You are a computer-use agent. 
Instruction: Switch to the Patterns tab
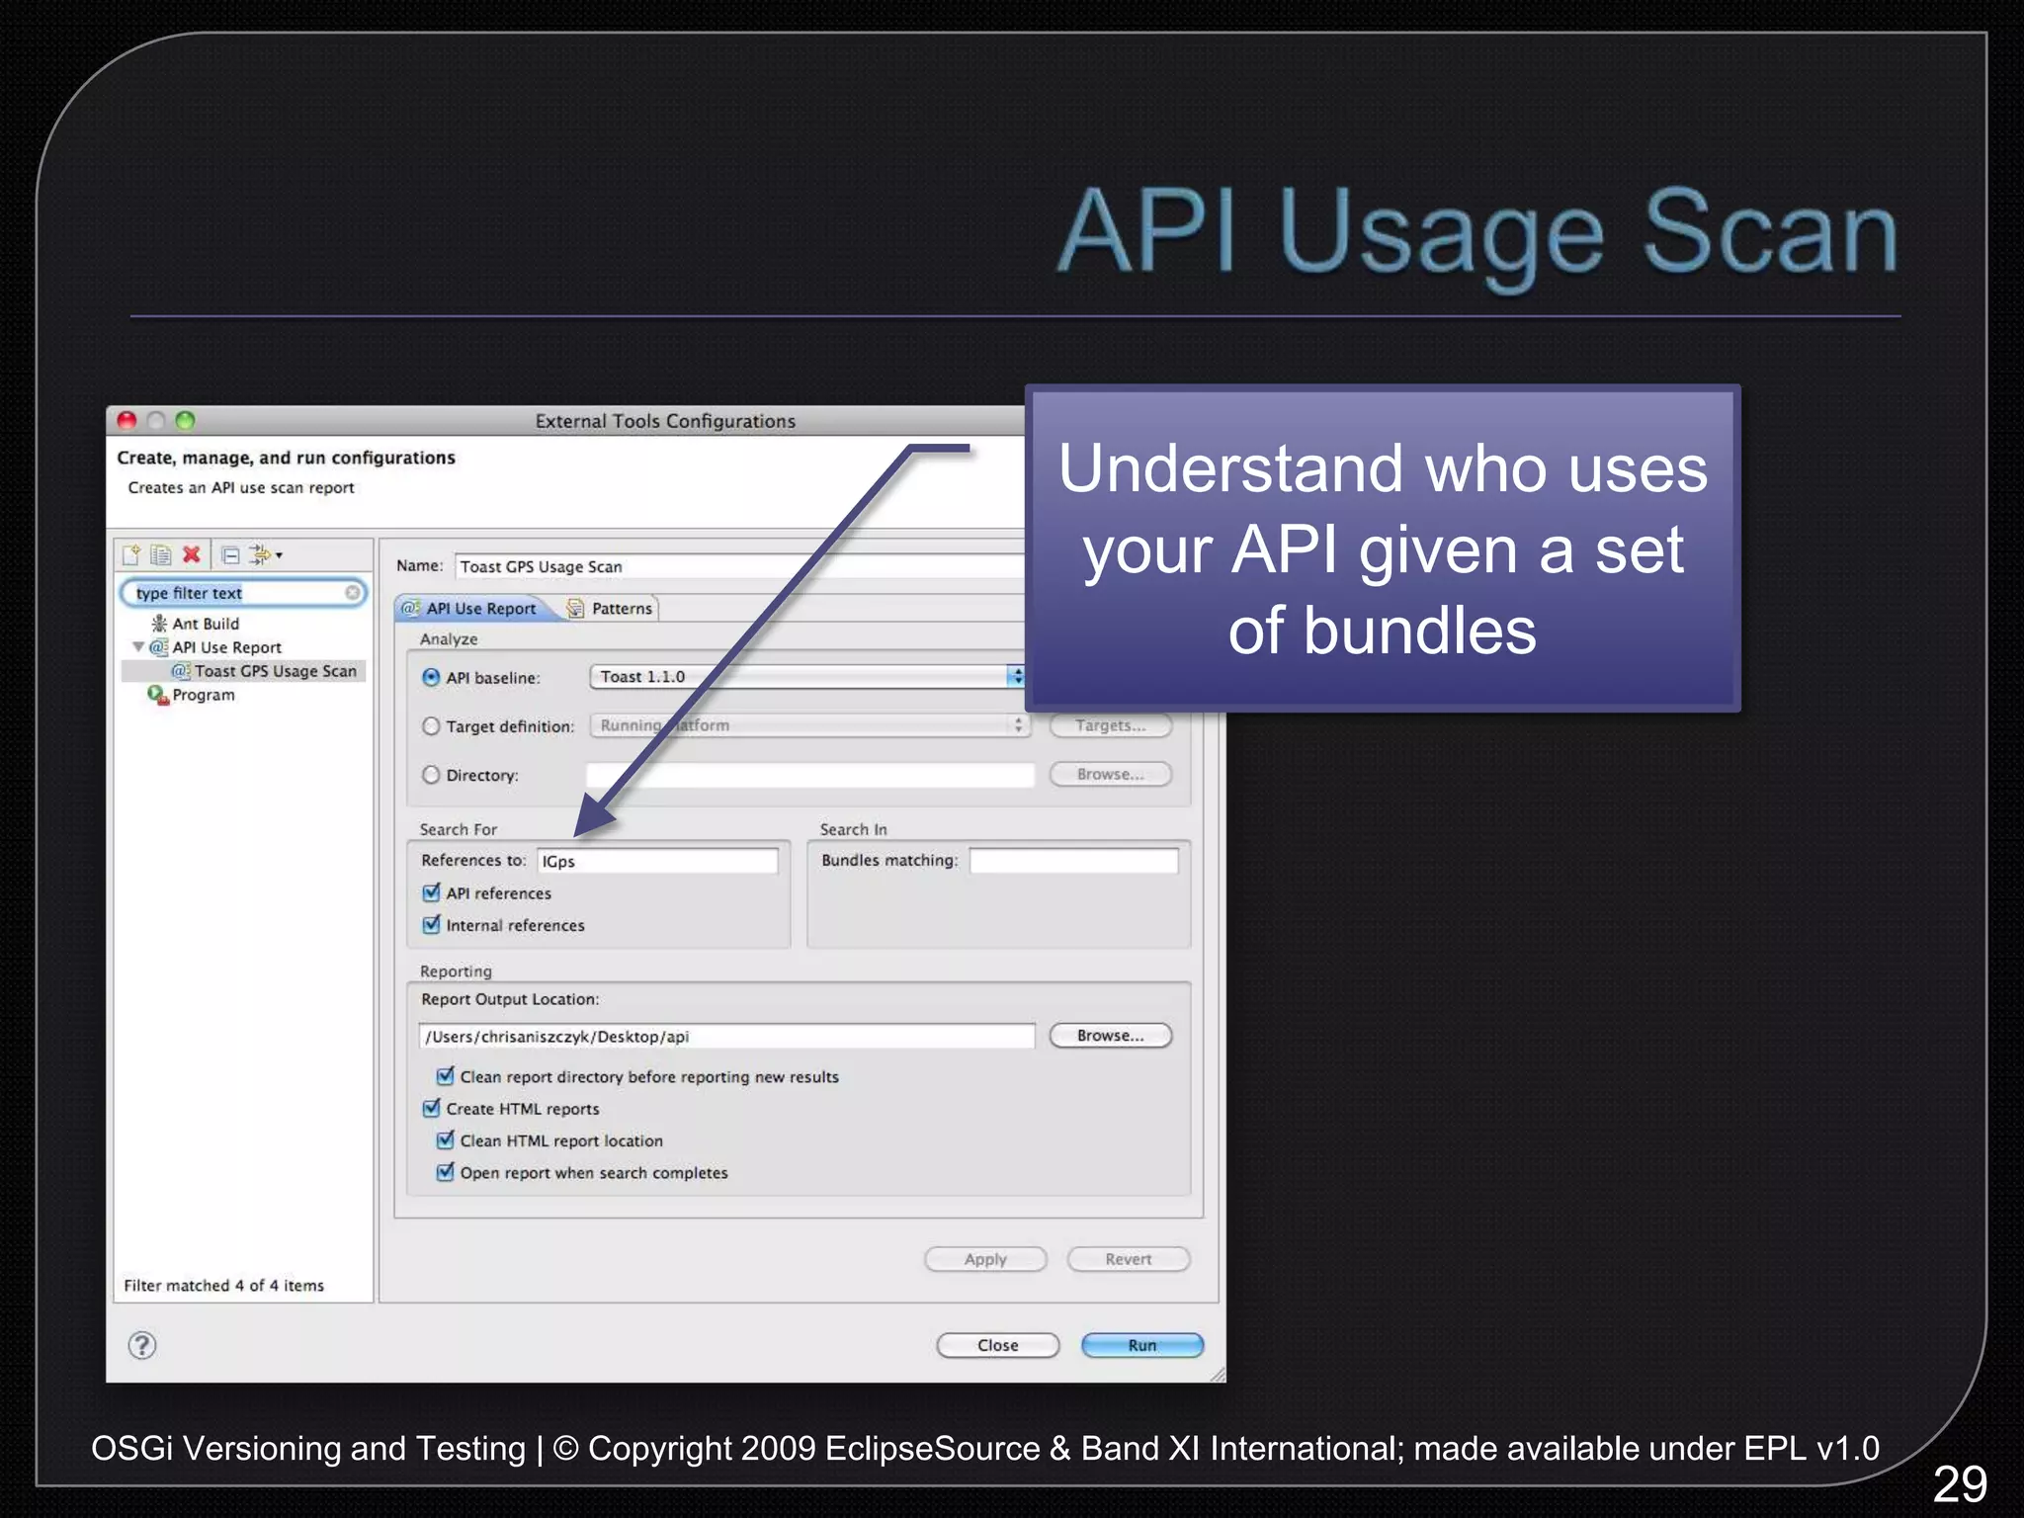(621, 609)
